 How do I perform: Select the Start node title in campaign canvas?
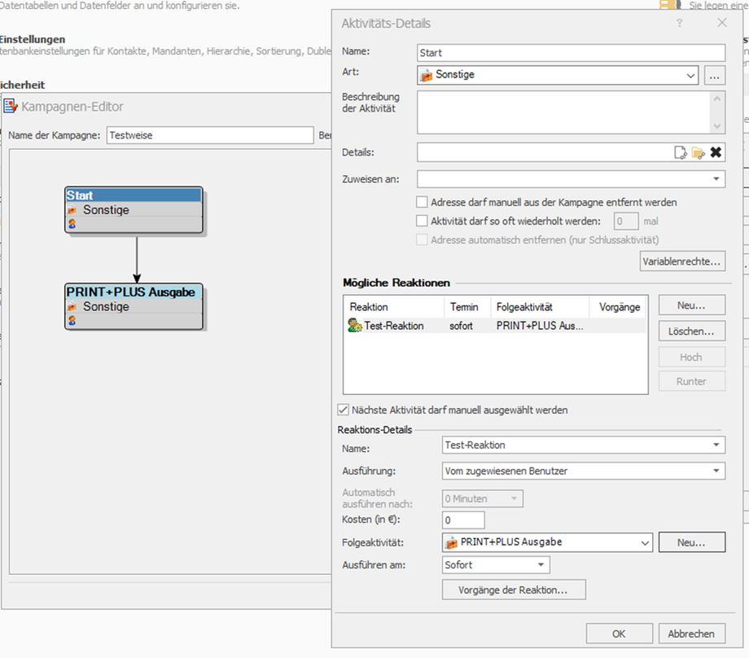click(x=134, y=195)
